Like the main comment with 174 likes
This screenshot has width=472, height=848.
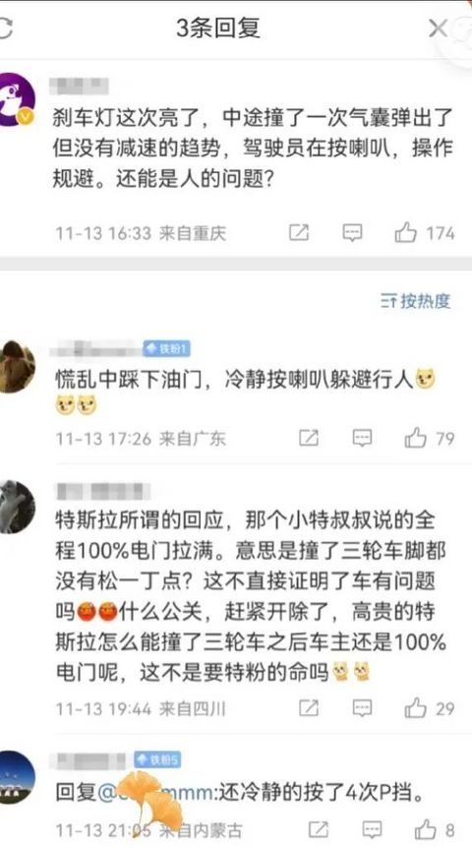[406, 233]
